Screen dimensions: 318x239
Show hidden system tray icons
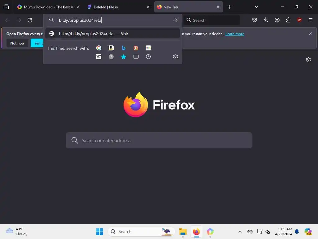pyautogui.click(x=240, y=232)
